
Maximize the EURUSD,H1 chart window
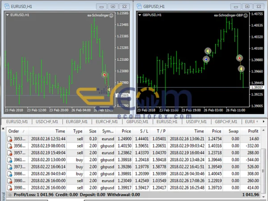(113, 7)
